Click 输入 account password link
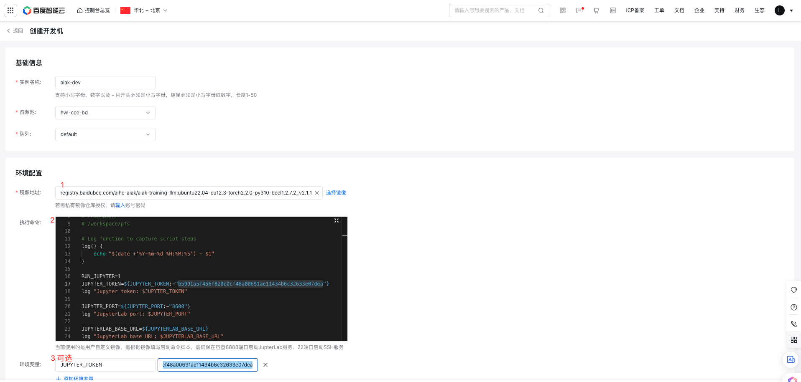Viewport: 801px width, 382px height. (x=120, y=205)
